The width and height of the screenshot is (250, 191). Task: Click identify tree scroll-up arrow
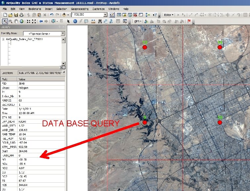[x=63, y=39]
